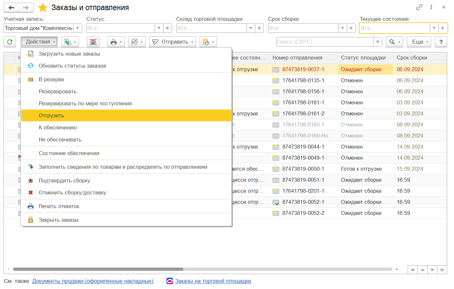454x289 pixels.
Task: Click into the Поиск search field
Action: point(324,42)
